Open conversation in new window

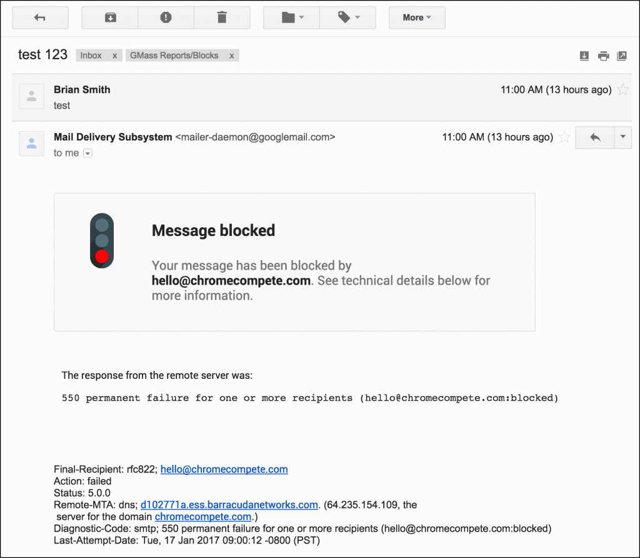622,56
